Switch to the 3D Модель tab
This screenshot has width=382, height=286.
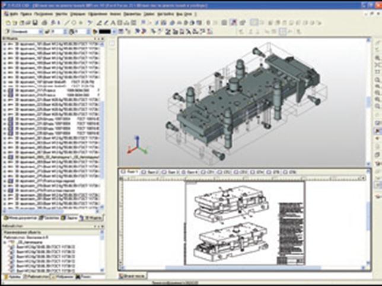(91, 218)
